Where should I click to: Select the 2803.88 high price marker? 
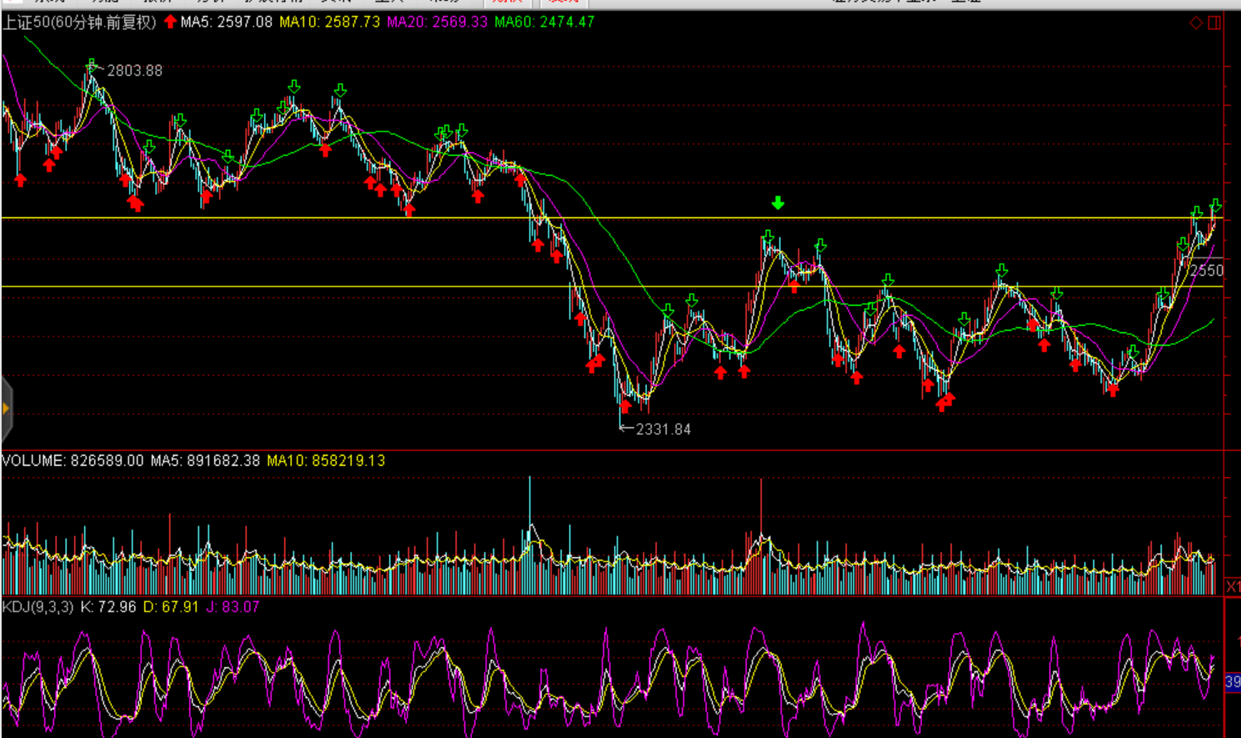(134, 71)
